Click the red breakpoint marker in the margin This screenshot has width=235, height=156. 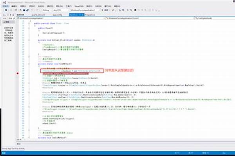pos(18,73)
